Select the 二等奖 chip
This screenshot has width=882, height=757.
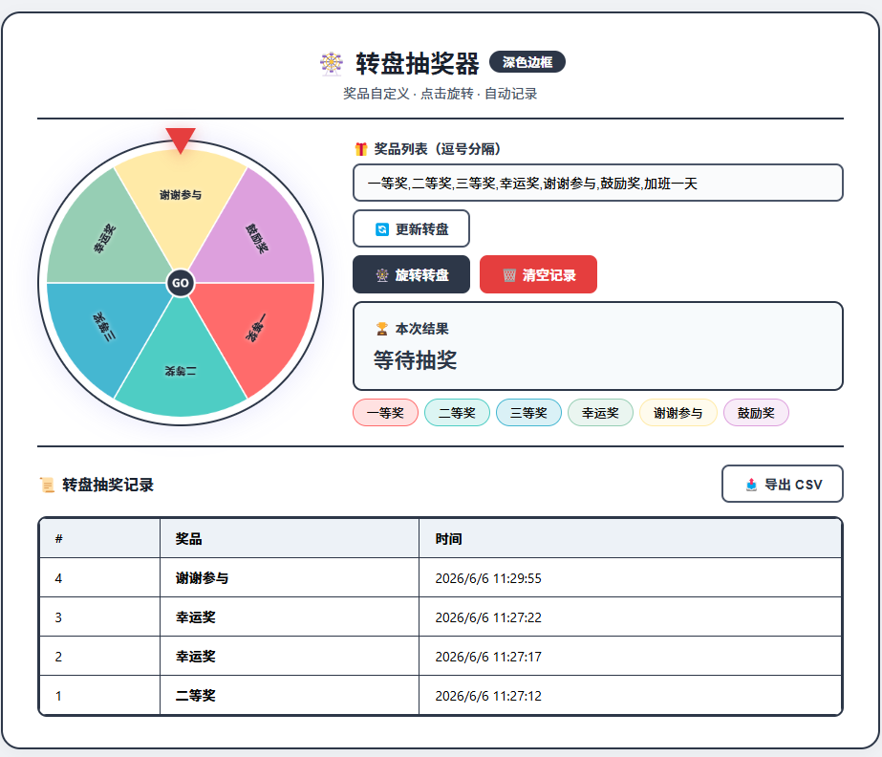[x=457, y=413]
